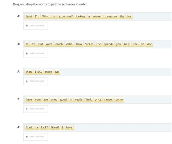Select the "2000." word tile
The width and height of the screenshot is (172, 144).
(69, 44)
